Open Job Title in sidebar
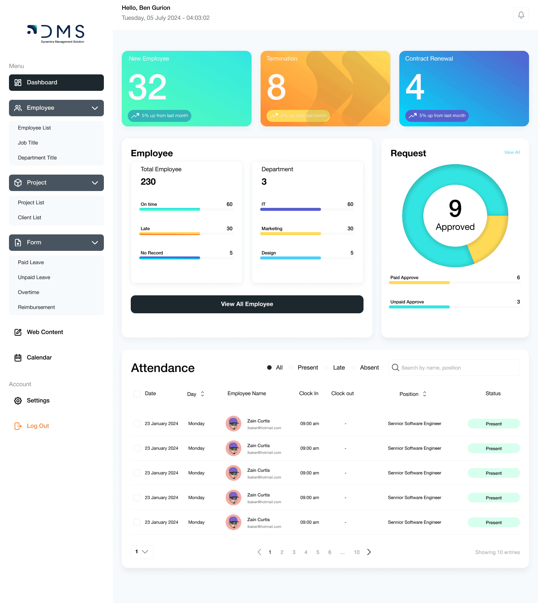 28,143
